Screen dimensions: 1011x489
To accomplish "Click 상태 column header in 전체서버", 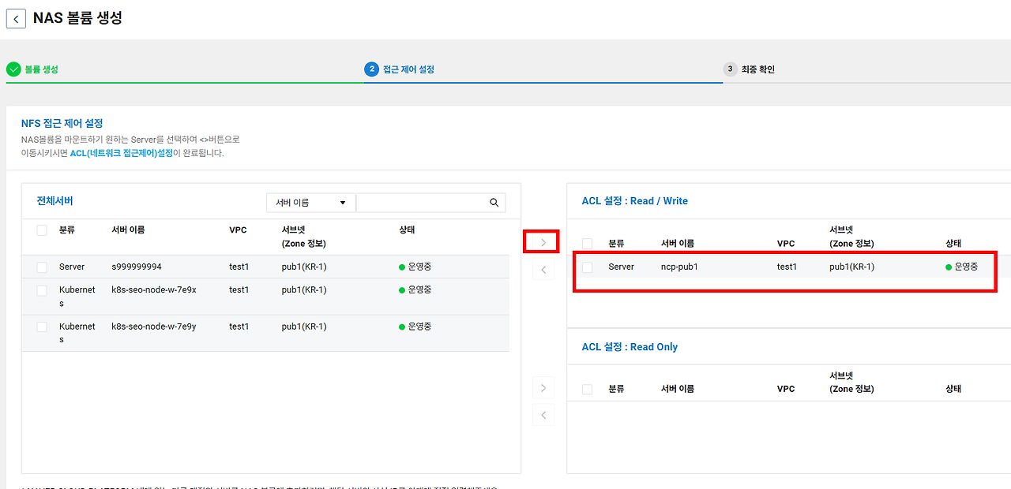I will point(407,230).
